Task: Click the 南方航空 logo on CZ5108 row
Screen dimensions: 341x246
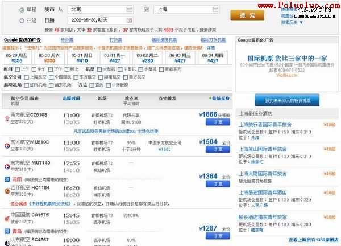Action: pyautogui.click(x=7, y=118)
